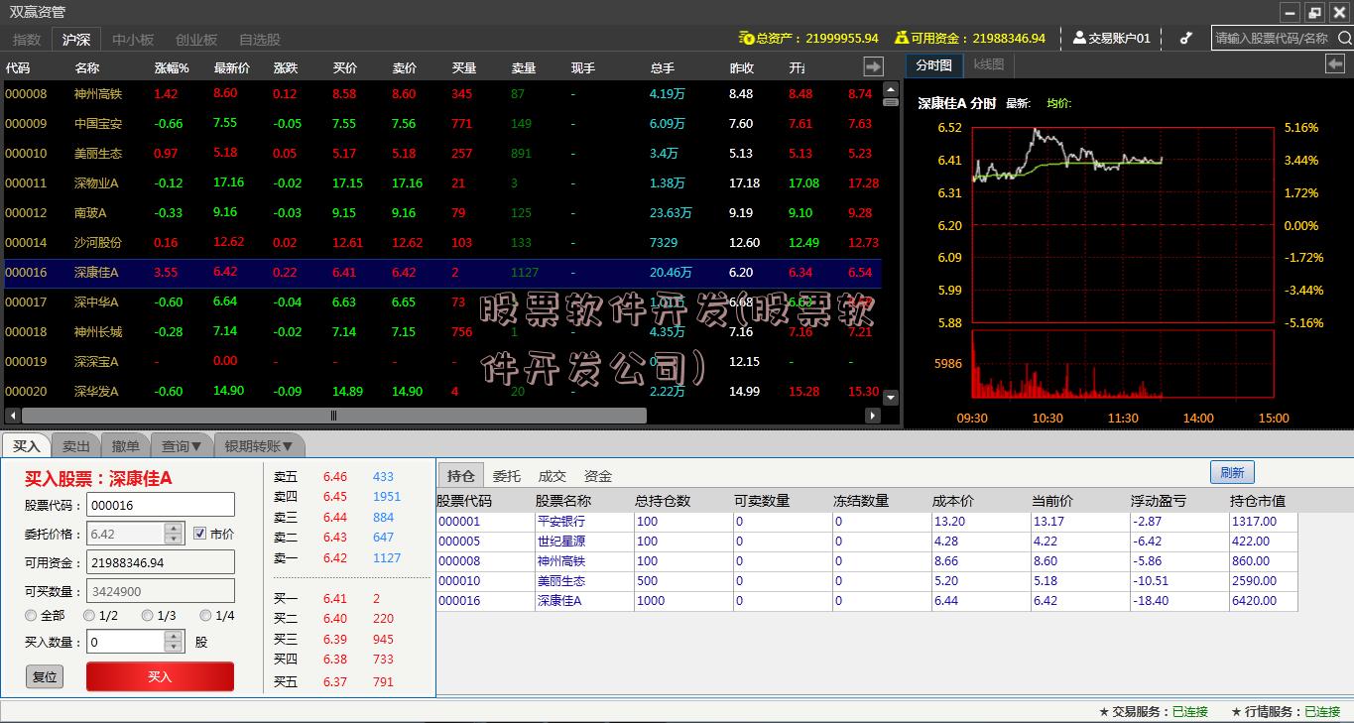Sort by the 最新价 column header
1354x723 pixels.
tap(231, 68)
